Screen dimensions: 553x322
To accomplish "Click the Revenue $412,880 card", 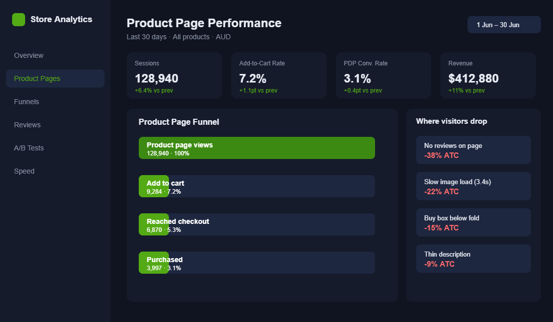I will [x=488, y=75].
